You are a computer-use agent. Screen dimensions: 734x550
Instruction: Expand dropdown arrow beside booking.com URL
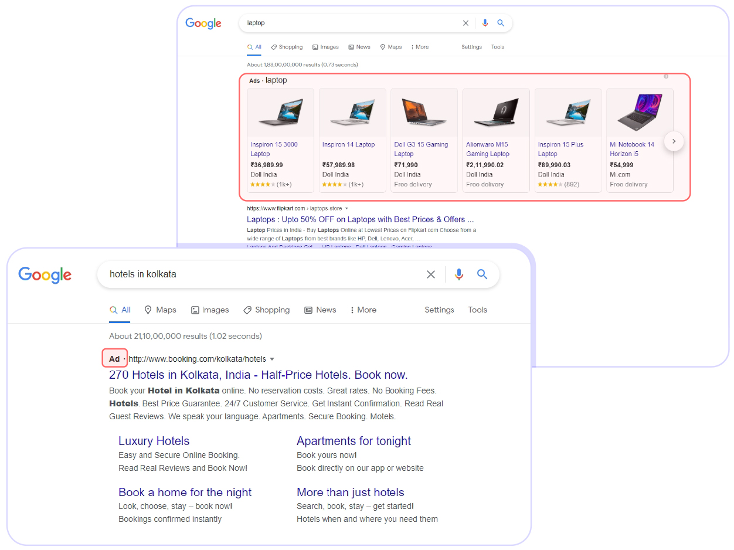[x=272, y=359]
